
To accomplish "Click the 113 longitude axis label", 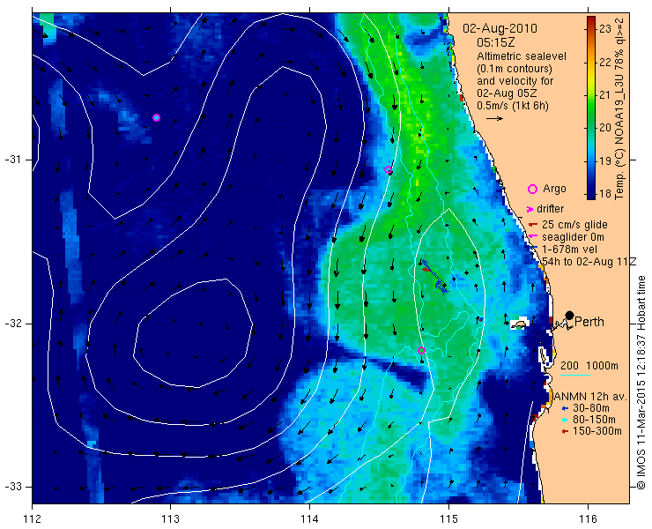I will point(170,518).
